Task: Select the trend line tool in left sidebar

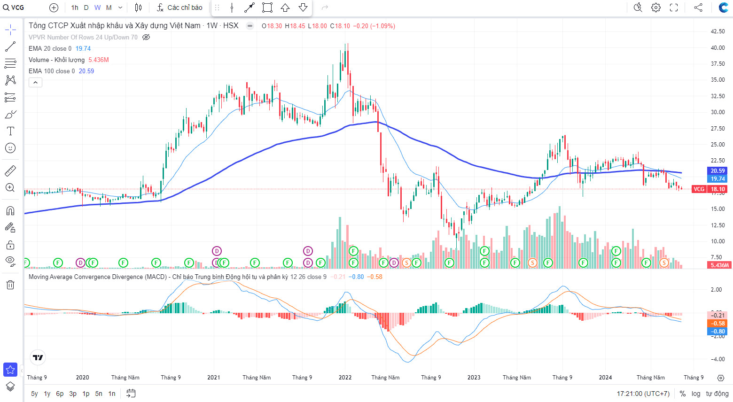Action: 10,46
